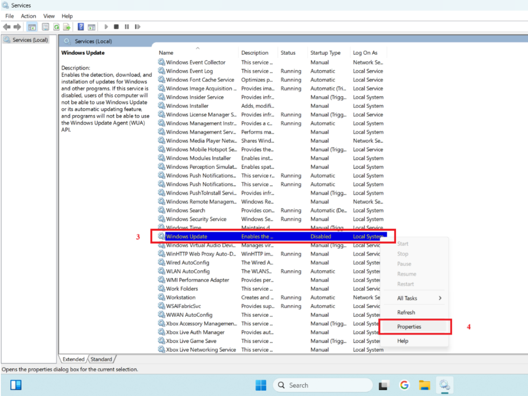
Task: Sort by the Startup Type column header
Action: click(325, 53)
